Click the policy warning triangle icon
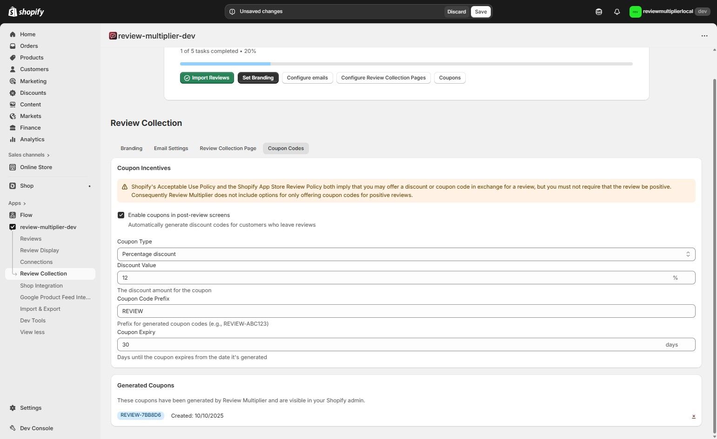The image size is (717, 439). click(125, 187)
